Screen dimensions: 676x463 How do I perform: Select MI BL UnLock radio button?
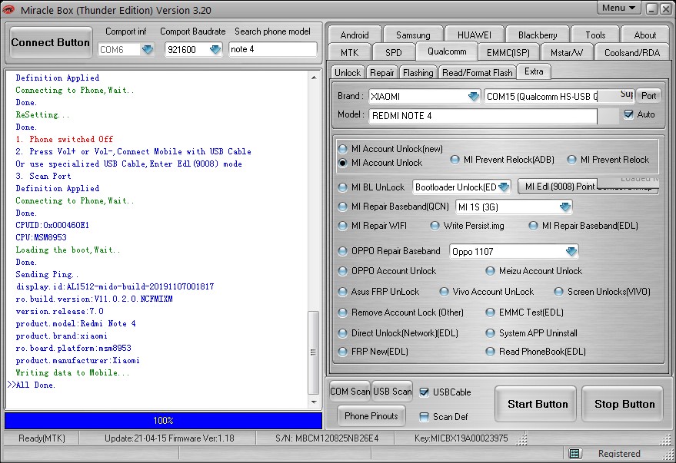pyautogui.click(x=342, y=187)
